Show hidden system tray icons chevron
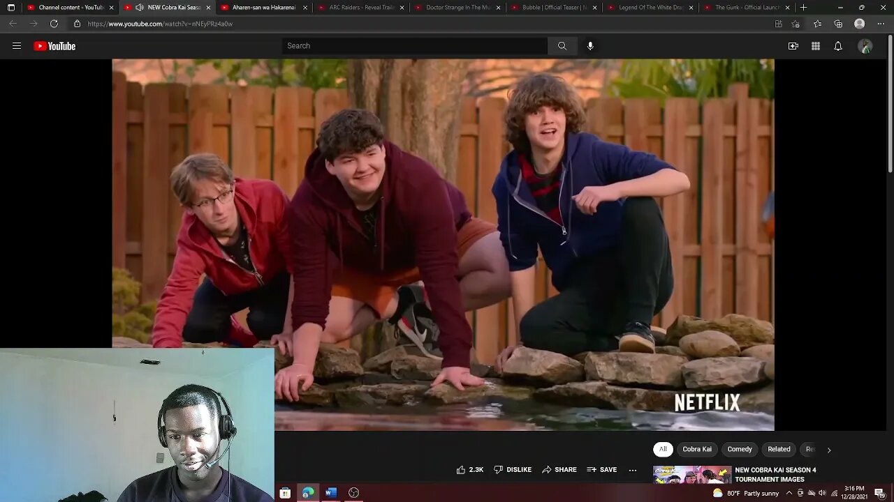 click(x=789, y=493)
